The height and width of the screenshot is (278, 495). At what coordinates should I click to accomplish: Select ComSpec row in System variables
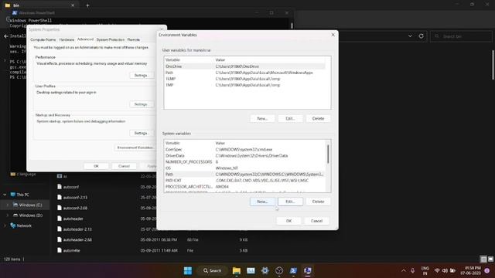click(x=245, y=149)
